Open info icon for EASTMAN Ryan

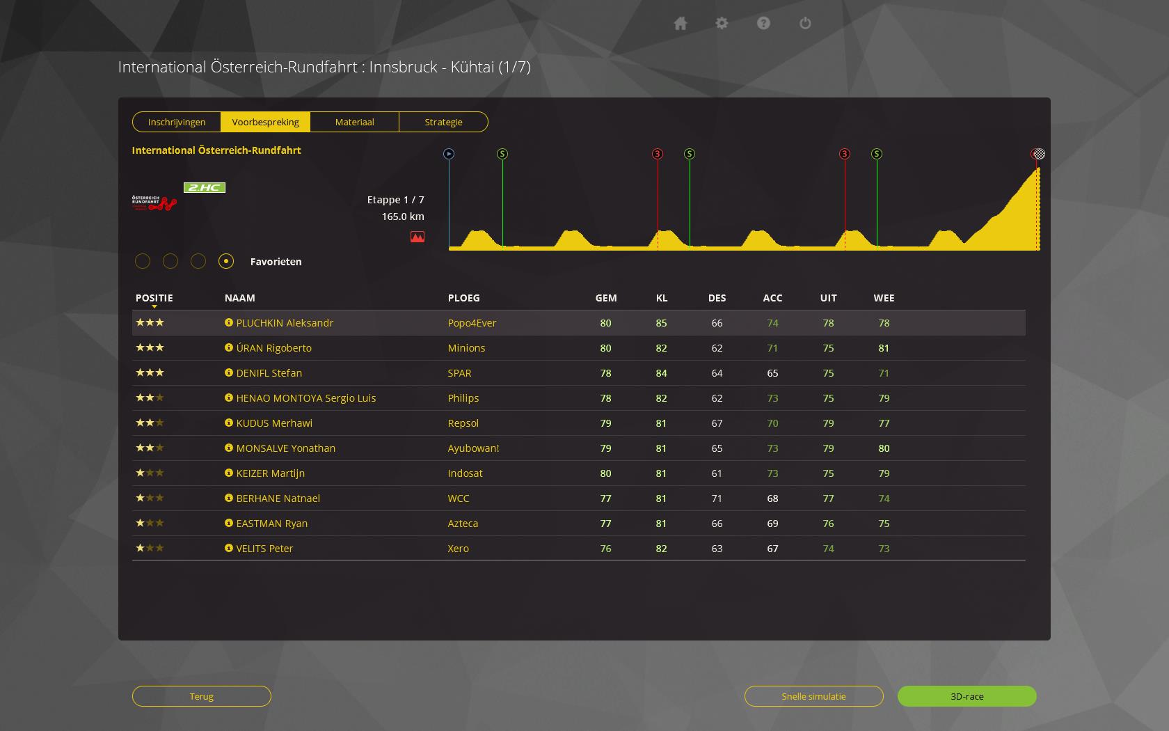click(x=228, y=523)
